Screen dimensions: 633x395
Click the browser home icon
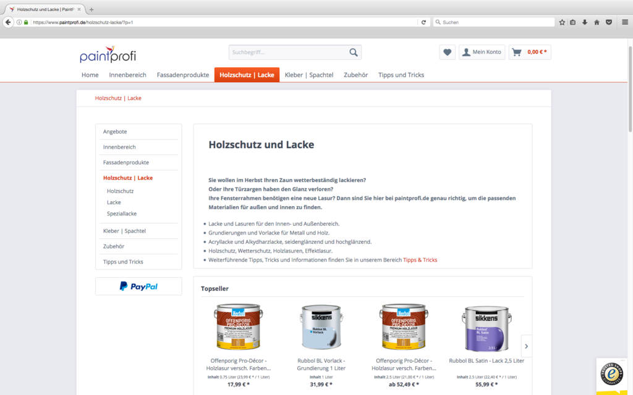click(x=597, y=22)
